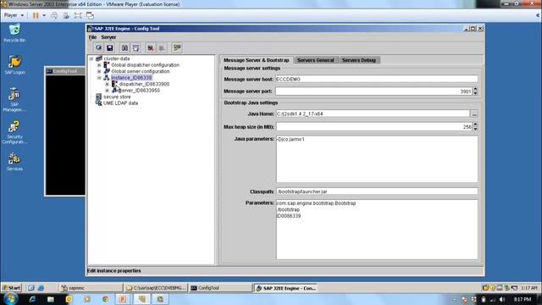Viewport: 542px width, 305px height.
Task: Click the host taskbar volume icon
Action: tap(502, 299)
